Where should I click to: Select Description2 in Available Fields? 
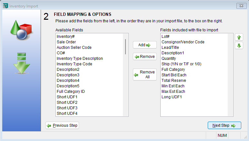coord(90,70)
